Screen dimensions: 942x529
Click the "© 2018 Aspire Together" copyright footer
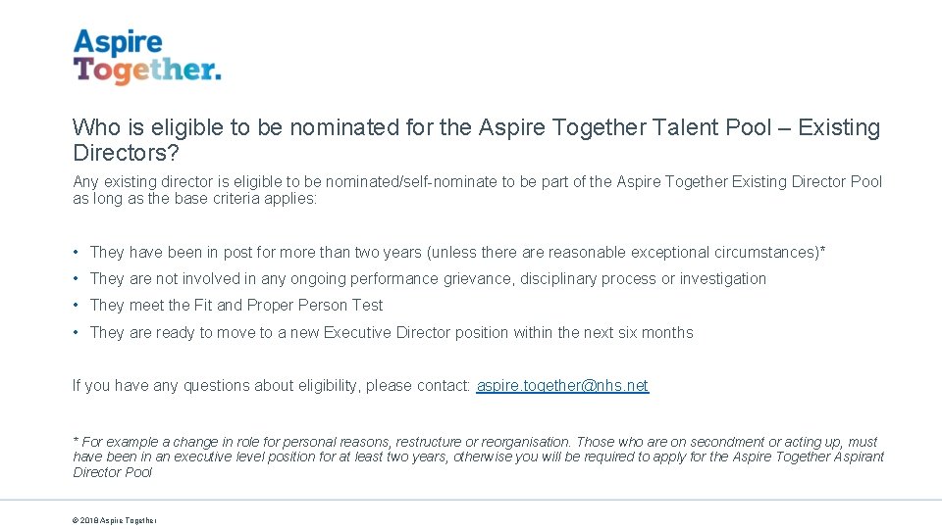114,520
